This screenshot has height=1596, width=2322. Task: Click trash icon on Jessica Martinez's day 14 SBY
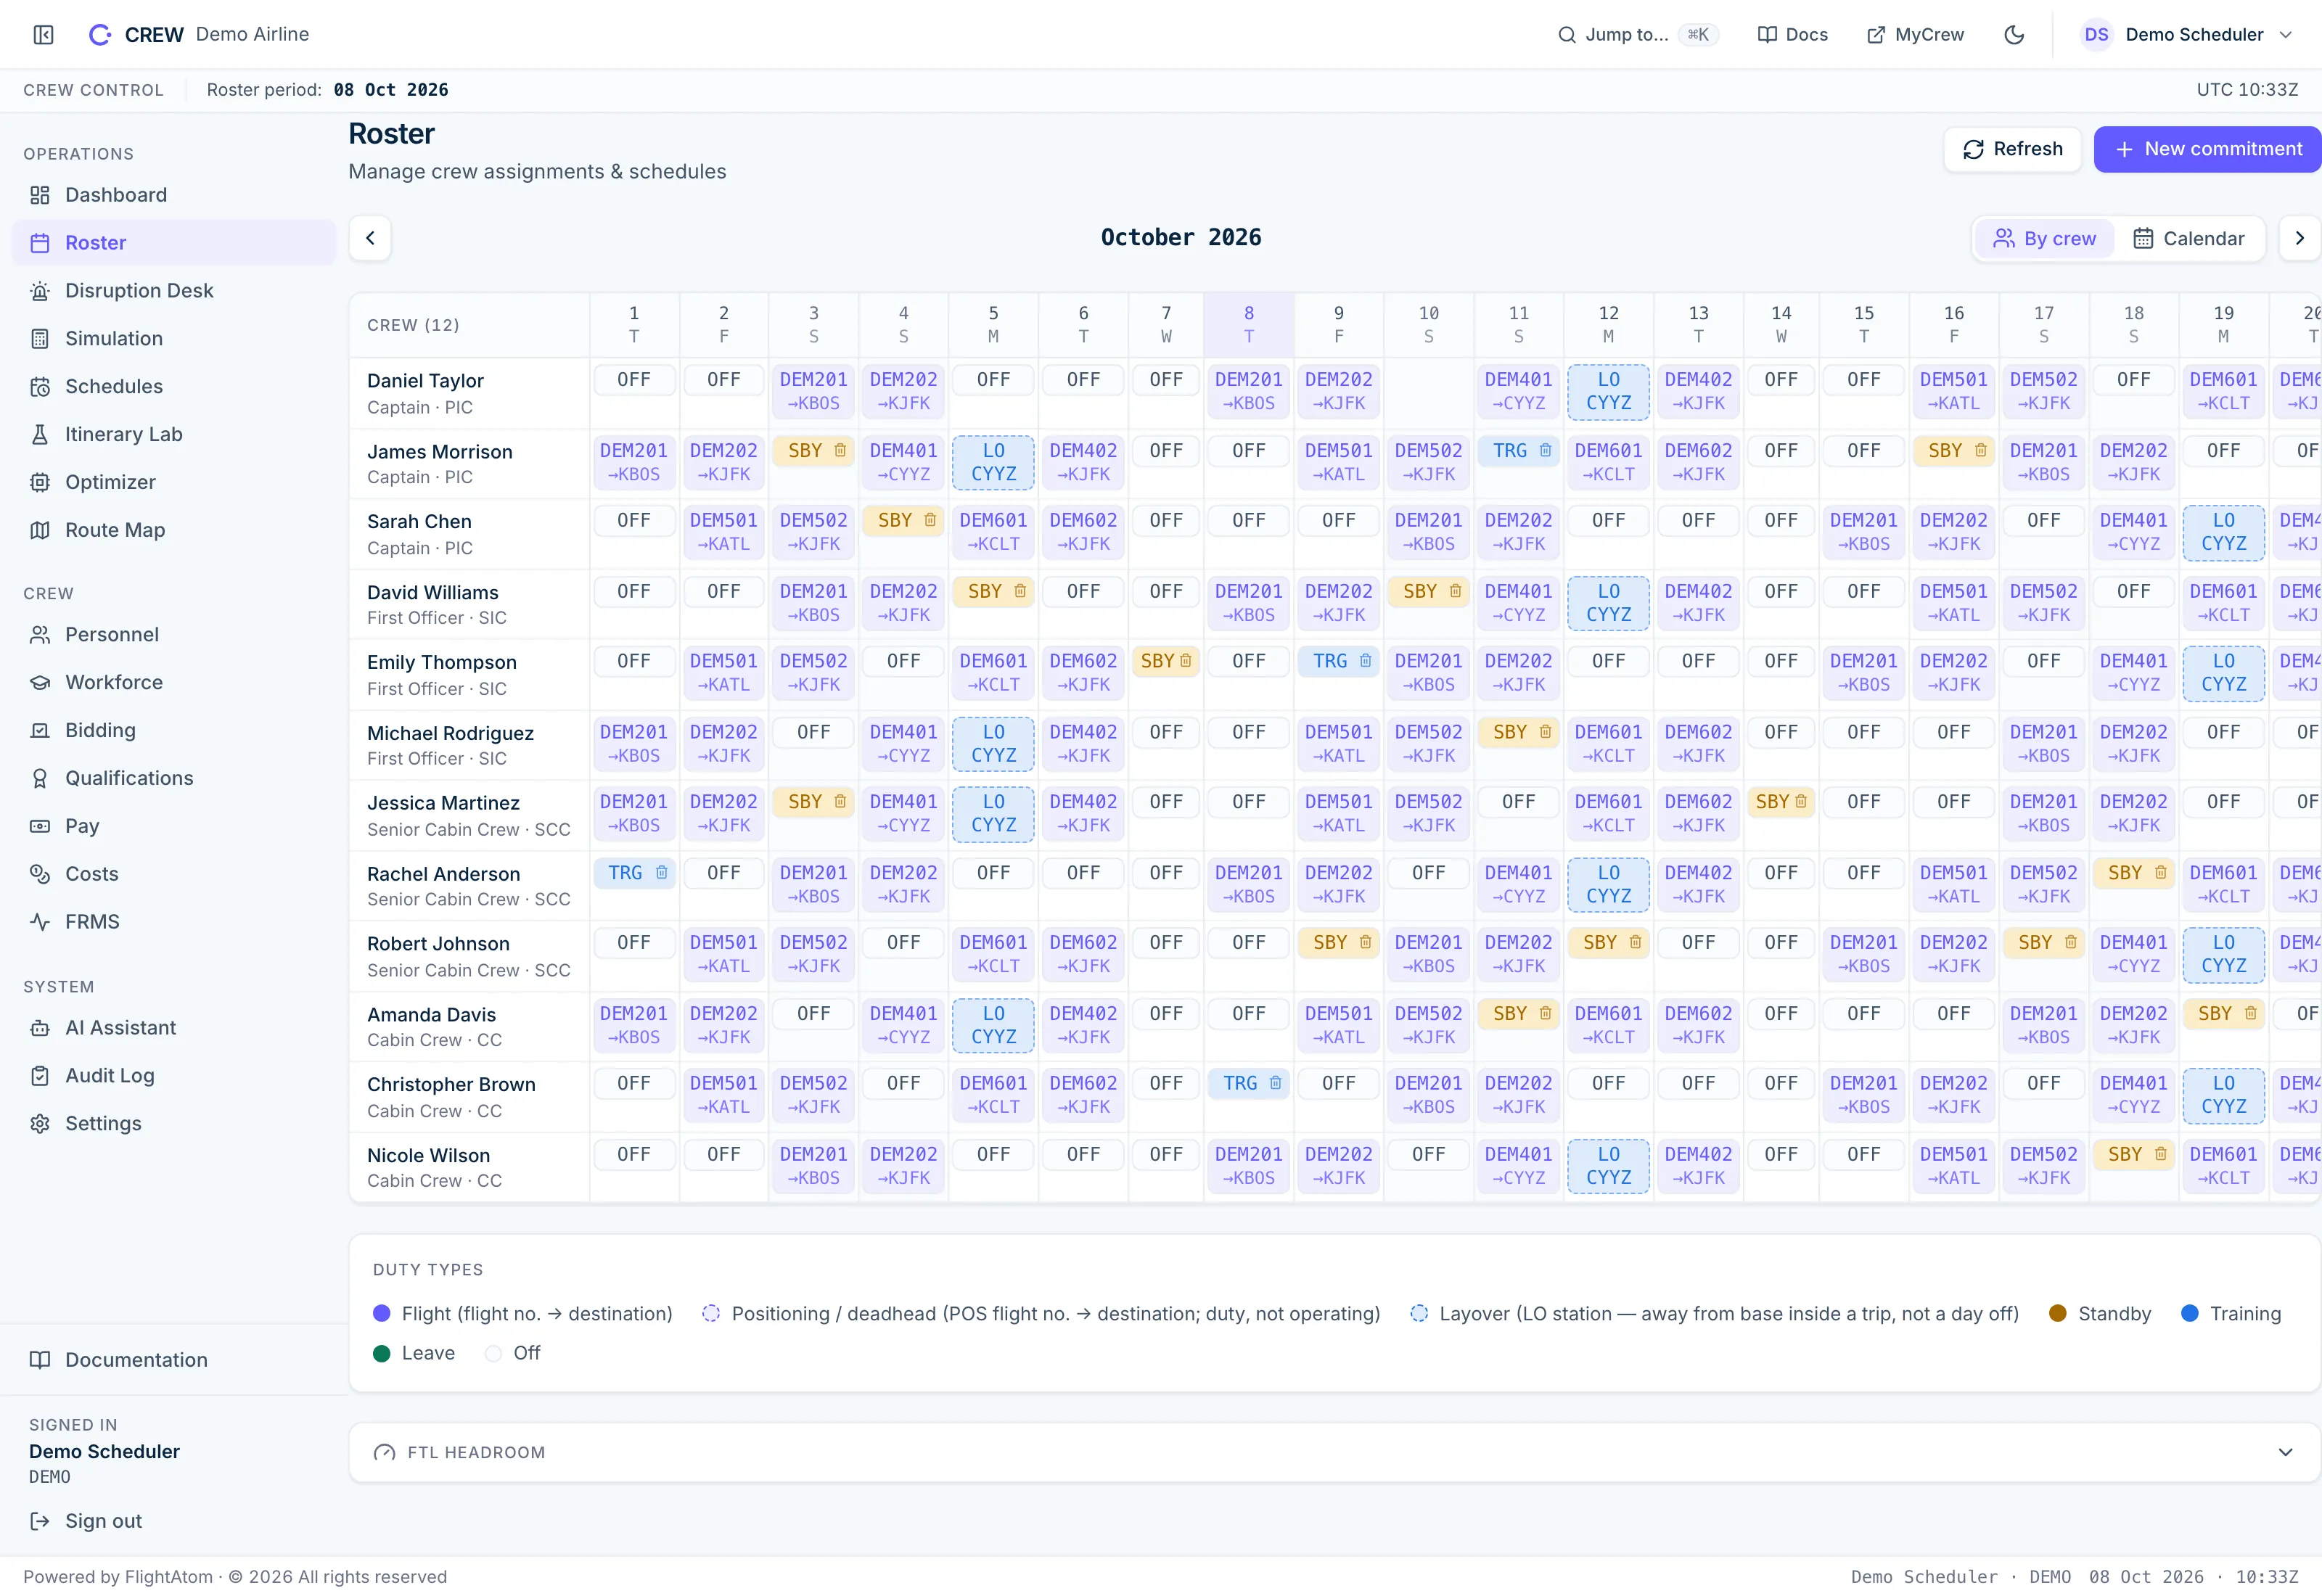coord(1801,803)
